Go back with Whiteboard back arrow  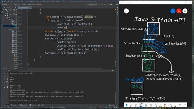126,11
